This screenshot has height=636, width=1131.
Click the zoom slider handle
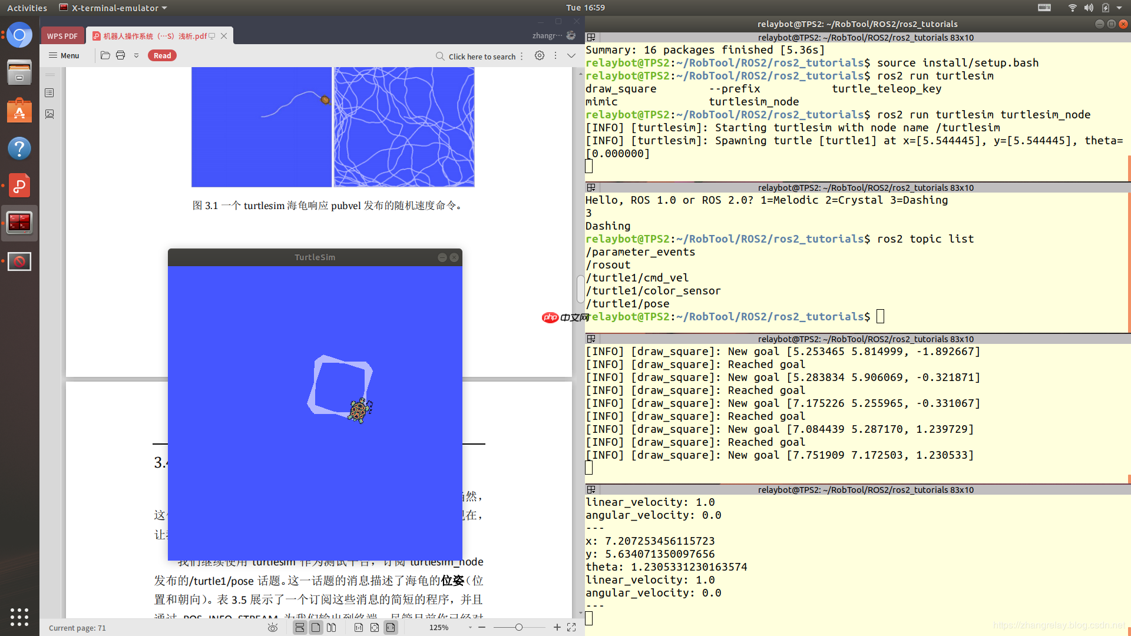point(519,628)
